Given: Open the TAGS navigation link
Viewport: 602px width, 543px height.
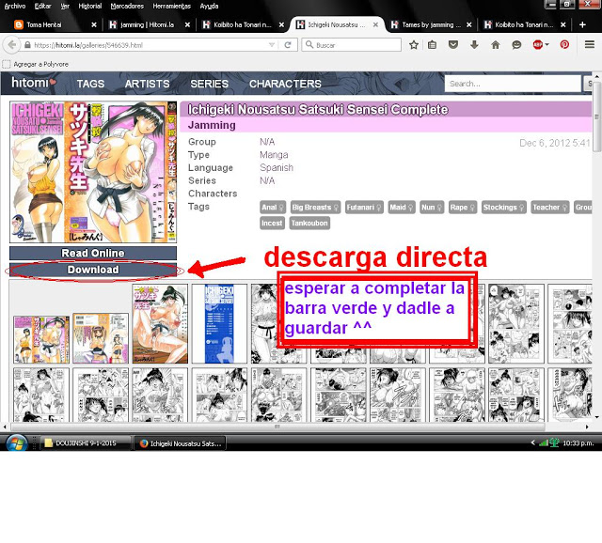Looking at the screenshot, I should [x=90, y=84].
